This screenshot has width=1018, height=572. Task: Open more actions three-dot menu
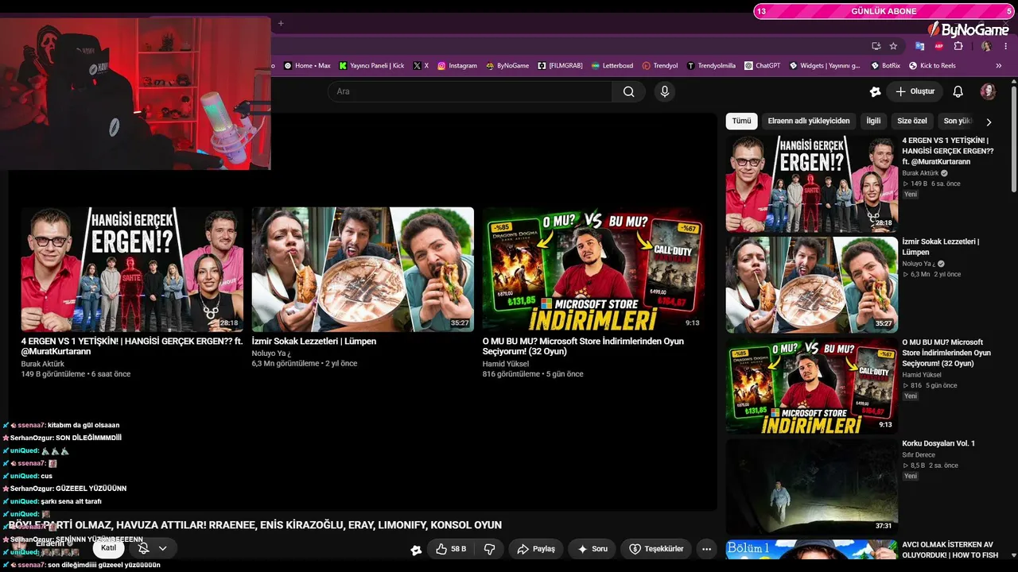coord(706,549)
